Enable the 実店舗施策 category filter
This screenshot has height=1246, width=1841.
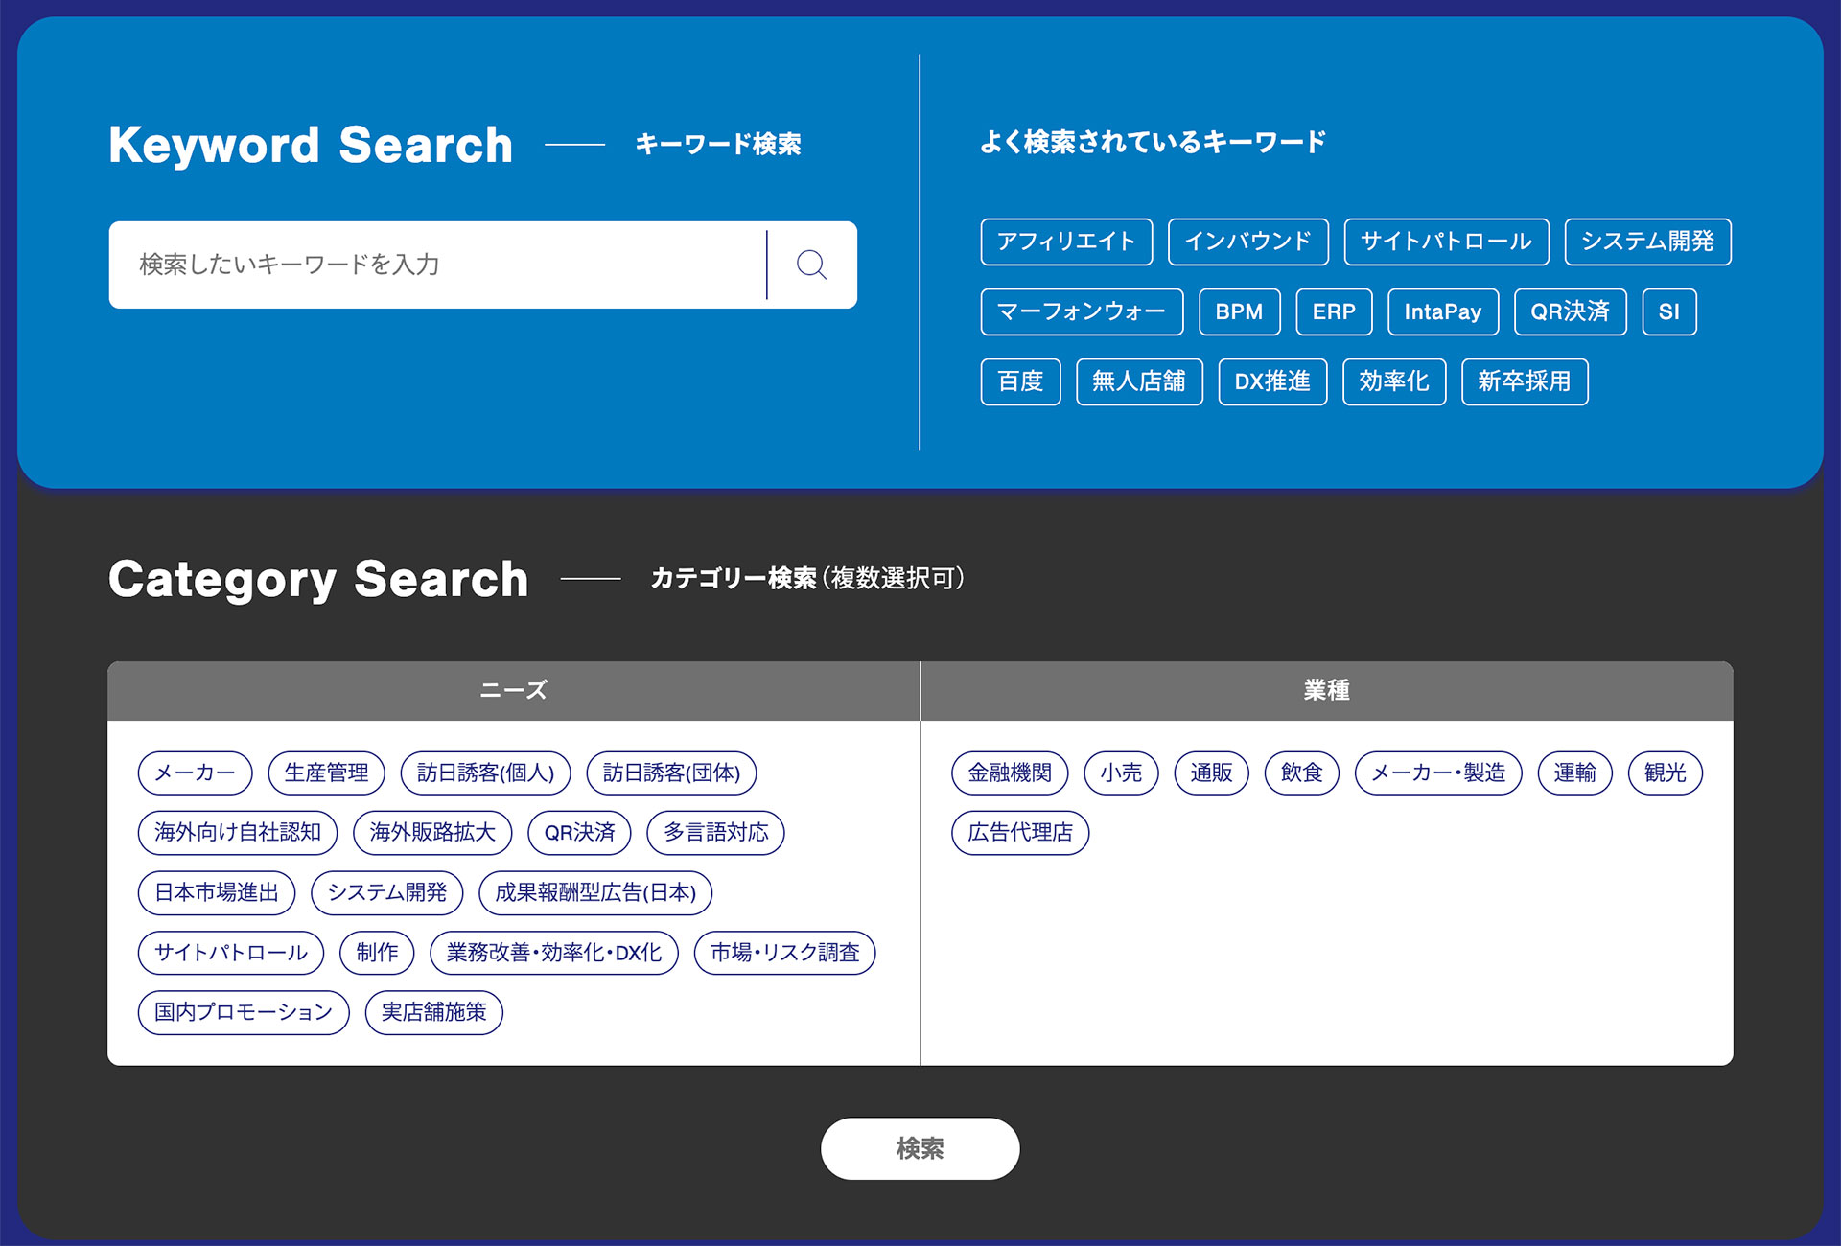[x=433, y=1012]
